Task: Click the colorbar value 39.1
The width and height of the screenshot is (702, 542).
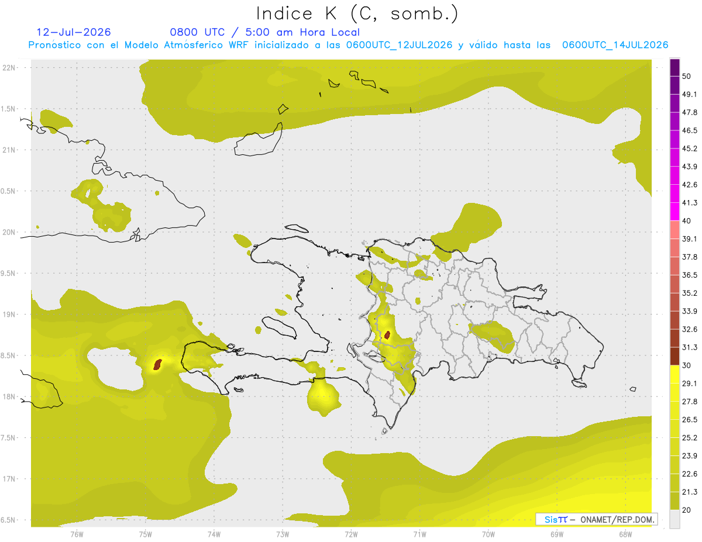Action: tap(690, 239)
